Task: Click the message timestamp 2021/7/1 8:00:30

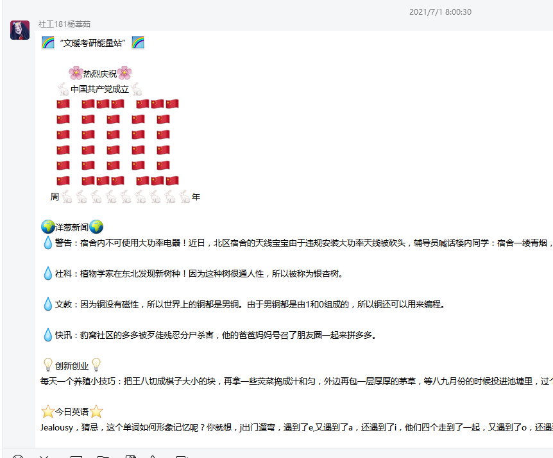Action: (x=440, y=12)
